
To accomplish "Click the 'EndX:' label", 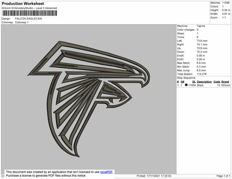I will click(181, 56).
